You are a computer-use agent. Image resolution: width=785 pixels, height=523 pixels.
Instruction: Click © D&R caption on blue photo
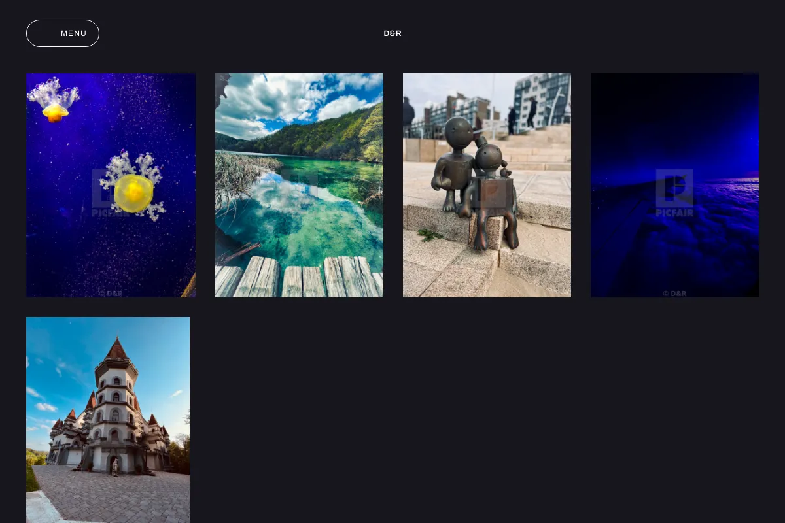coord(674,294)
